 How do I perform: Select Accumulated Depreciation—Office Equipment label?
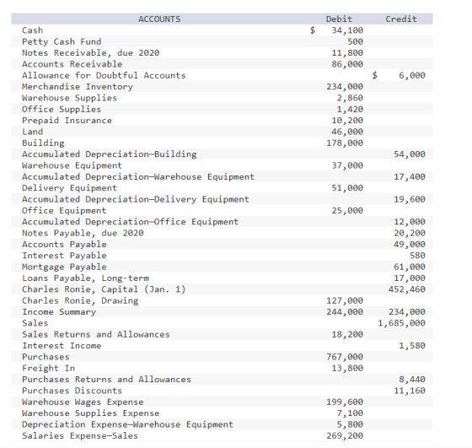pyautogui.click(x=131, y=222)
